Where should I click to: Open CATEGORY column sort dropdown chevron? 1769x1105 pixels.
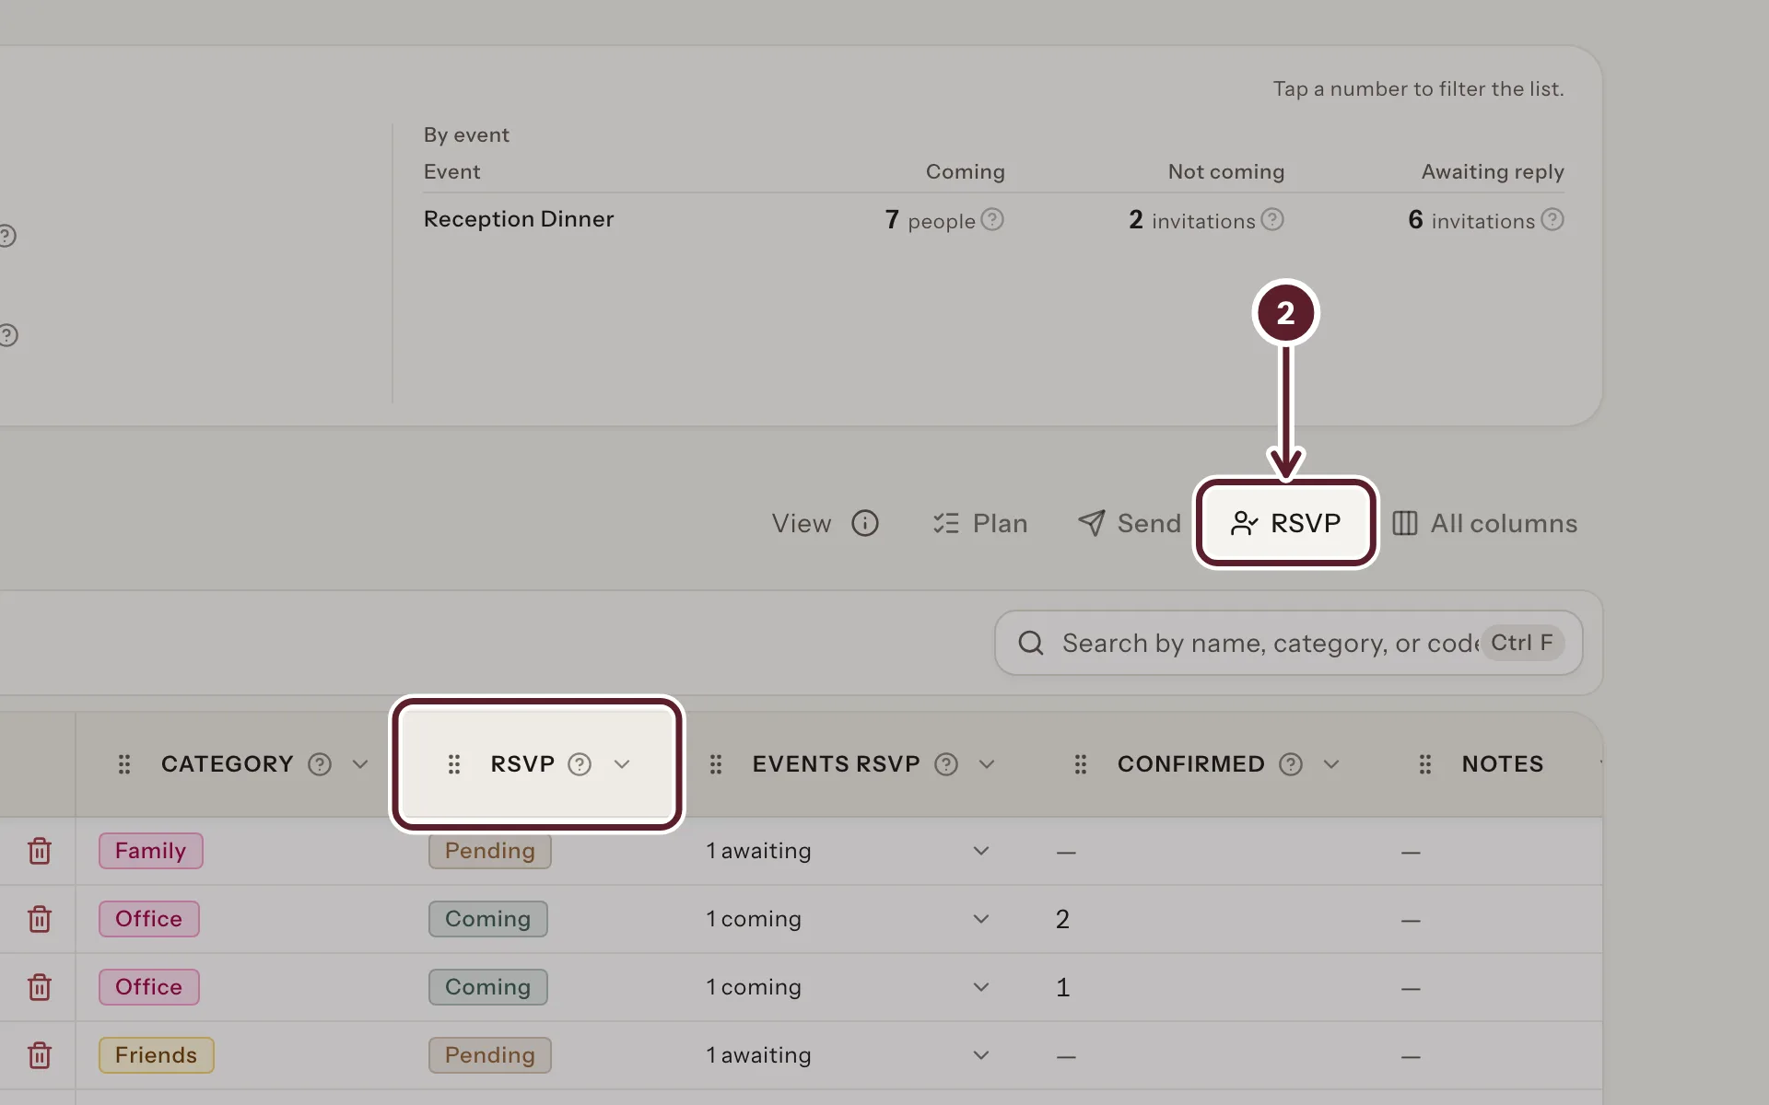tap(360, 764)
